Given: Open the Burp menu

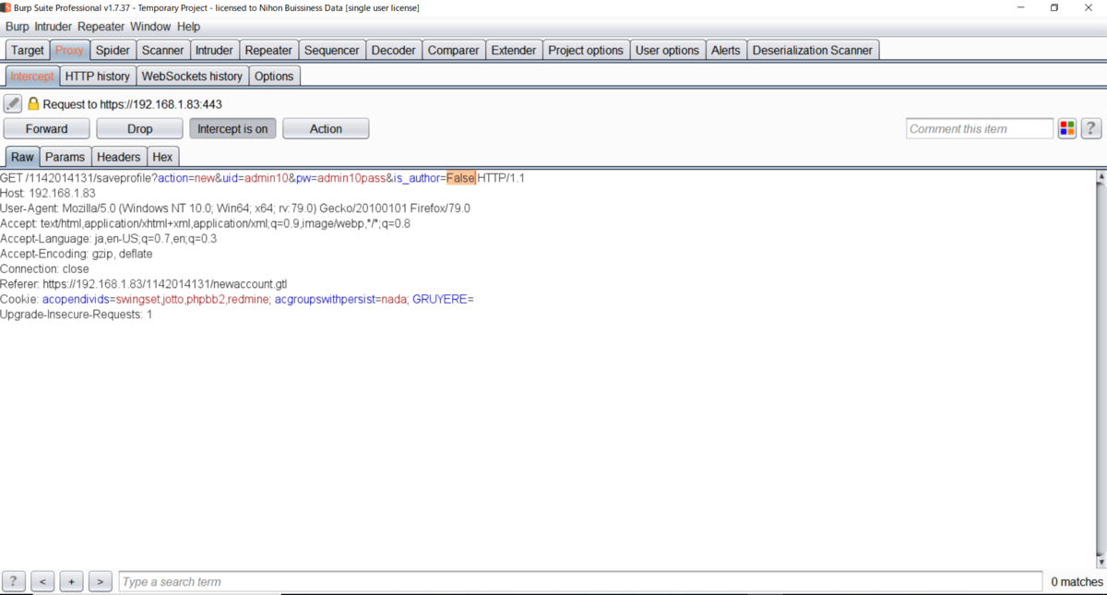Looking at the screenshot, I should coord(18,27).
